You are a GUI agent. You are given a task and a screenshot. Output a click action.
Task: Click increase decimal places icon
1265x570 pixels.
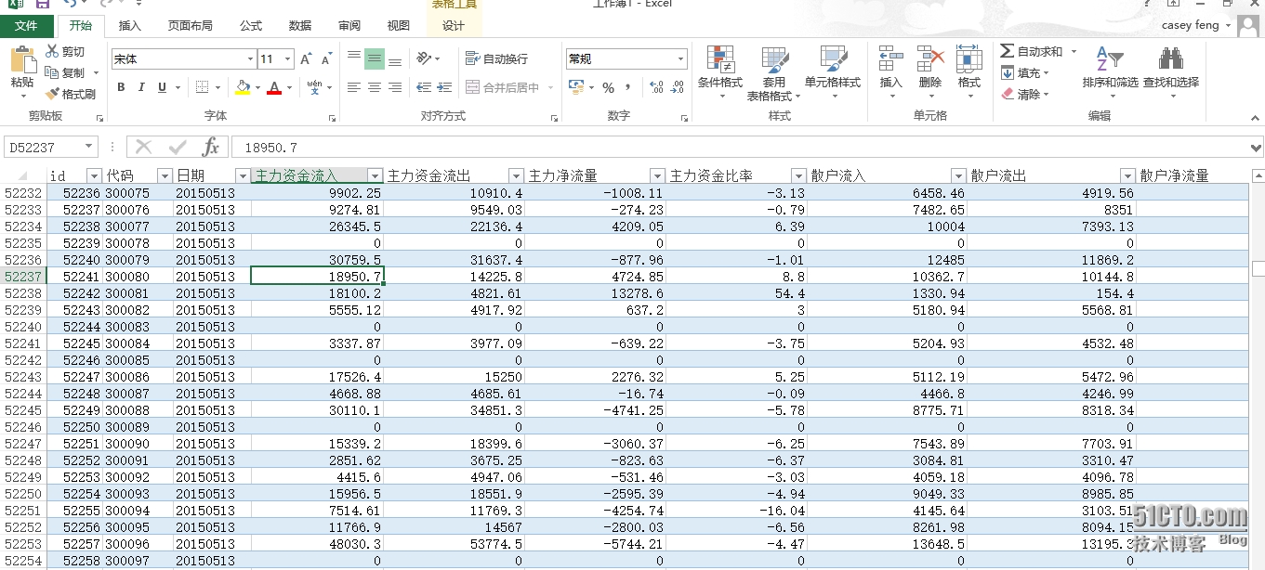(656, 87)
